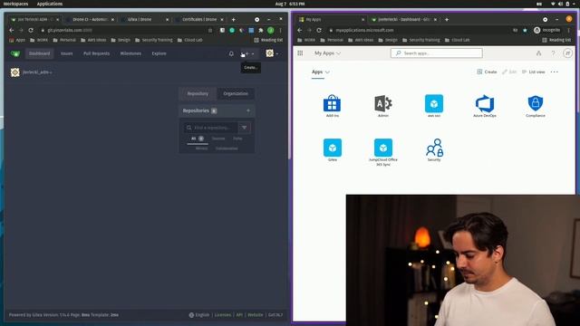Open the Applications menu in top bar

click(x=50, y=4)
